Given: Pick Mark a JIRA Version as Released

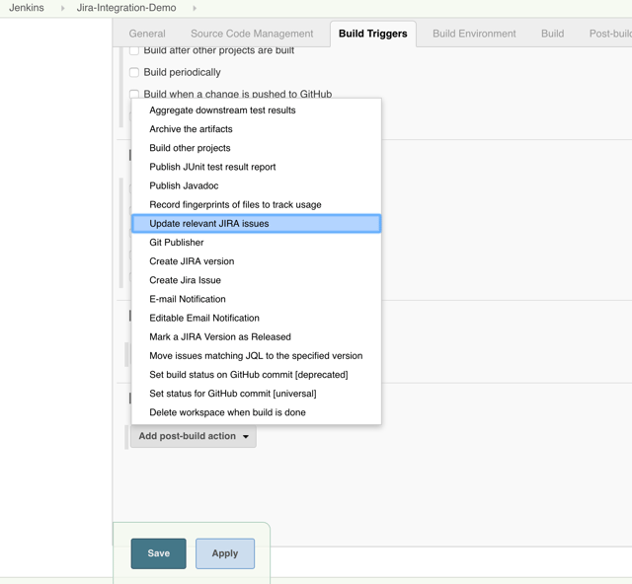Looking at the screenshot, I should pos(257,336).
